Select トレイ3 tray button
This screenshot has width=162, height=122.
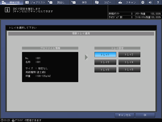click(105, 62)
